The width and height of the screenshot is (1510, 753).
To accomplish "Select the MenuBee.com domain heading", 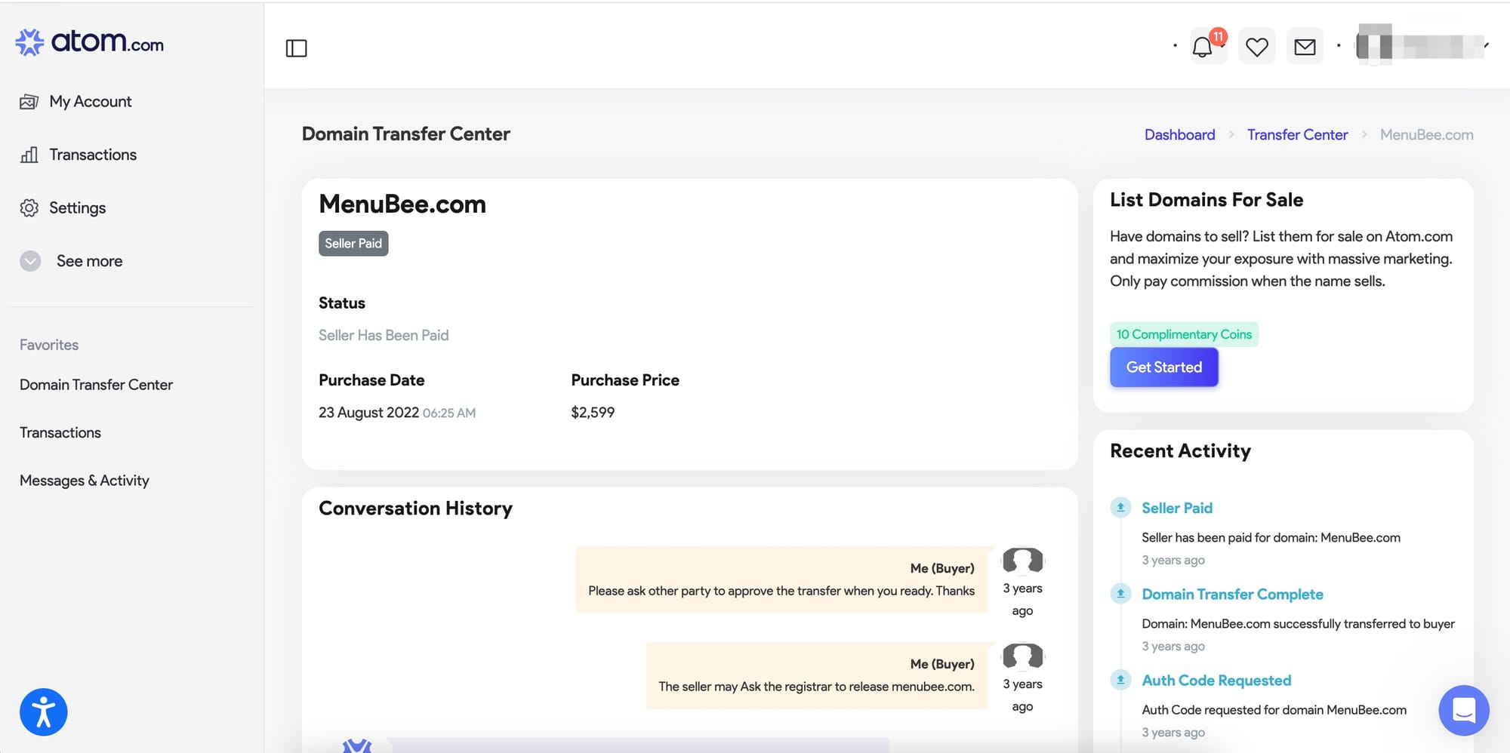I will point(402,204).
